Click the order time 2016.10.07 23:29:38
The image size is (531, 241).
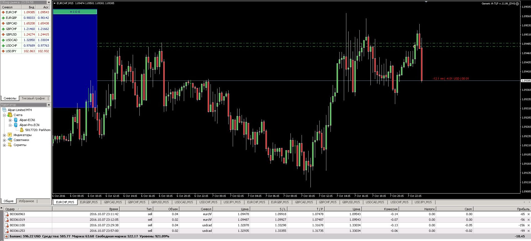104,225
